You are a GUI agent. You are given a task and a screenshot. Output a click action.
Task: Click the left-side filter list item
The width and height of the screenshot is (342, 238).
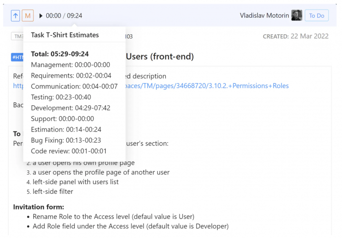pyautogui.click(x=52, y=191)
